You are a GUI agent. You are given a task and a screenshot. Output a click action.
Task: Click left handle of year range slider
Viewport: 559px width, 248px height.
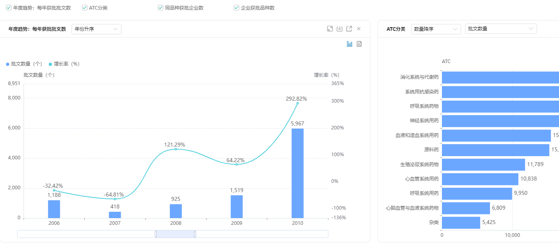coord(156,234)
